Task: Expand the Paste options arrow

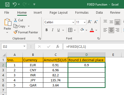Action: click(7, 32)
